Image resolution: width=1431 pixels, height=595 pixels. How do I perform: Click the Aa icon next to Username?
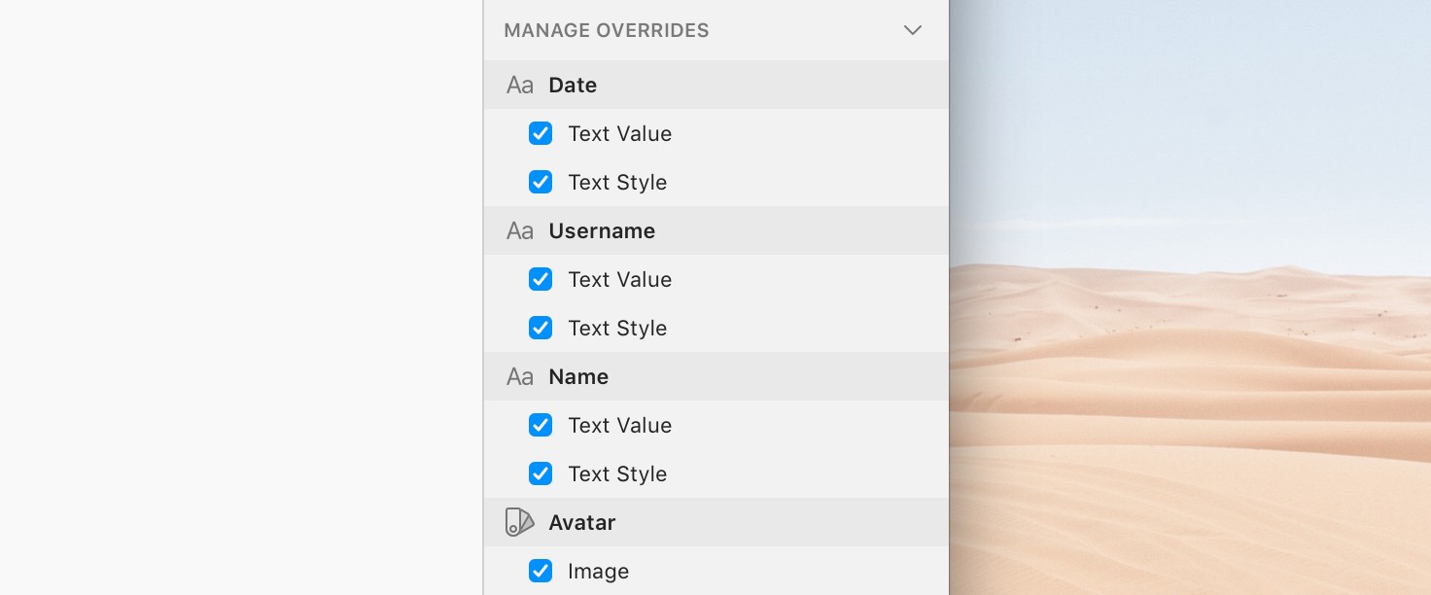[520, 231]
